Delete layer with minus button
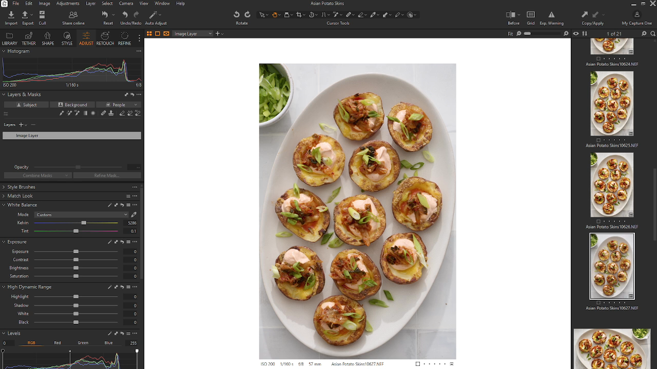Image resolution: width=657 pixels, height=369 pixels. coord(33,125)
